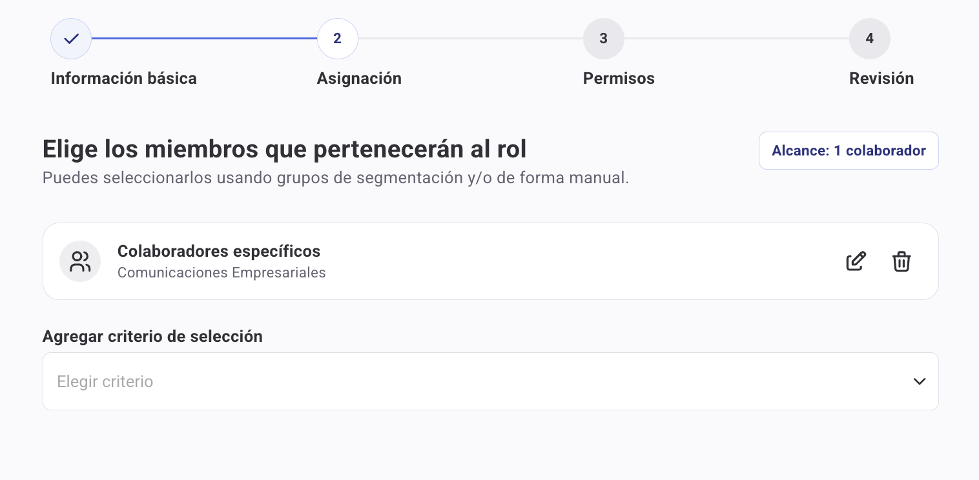Click step 4 circle in the progress bar
The image size is (979, 480).
click(x=870, y=38)
